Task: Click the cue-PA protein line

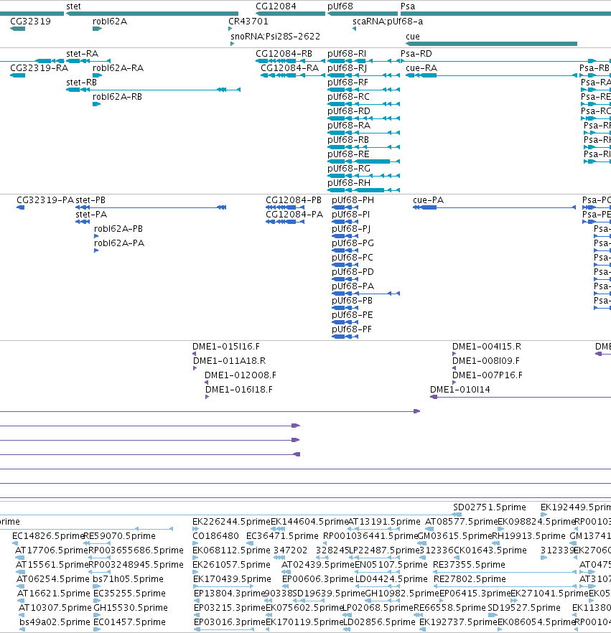Action: 494,207
